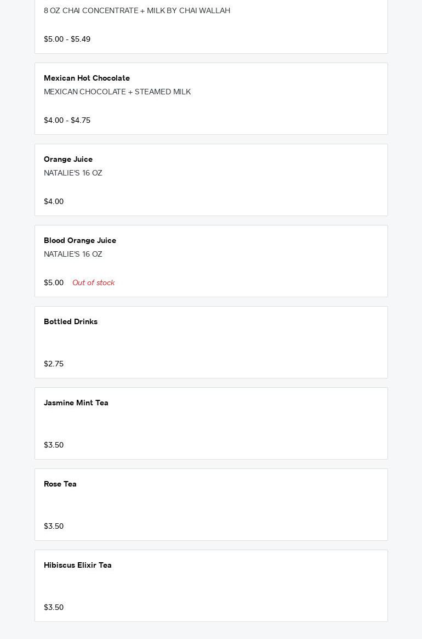Image resolution: width=422 pixels, height=639 pixels.
Task: Select the Blood Orange Juice title
Action: click(x=80, y=241)
